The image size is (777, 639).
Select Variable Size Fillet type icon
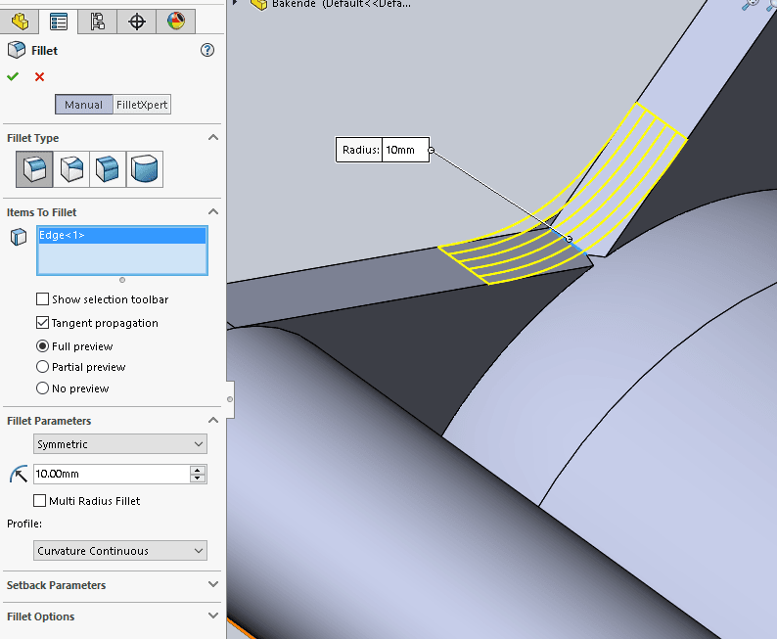tap(71, 169)
